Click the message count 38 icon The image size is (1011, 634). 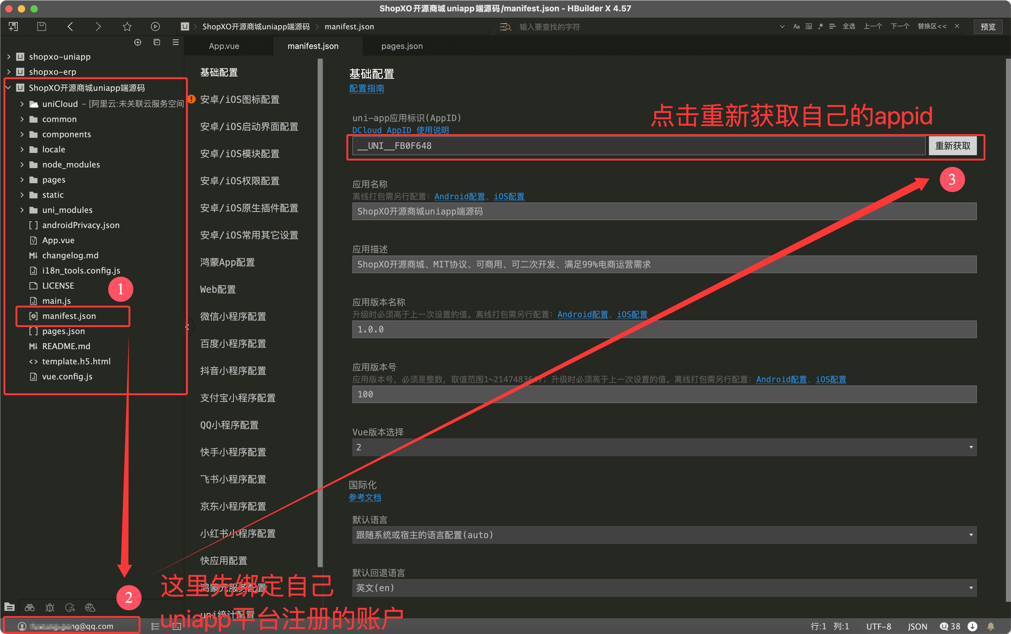coord(950,626)
